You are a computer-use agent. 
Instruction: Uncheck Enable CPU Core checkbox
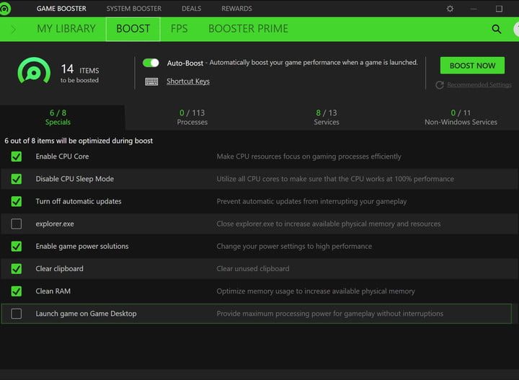coord(16,156)
